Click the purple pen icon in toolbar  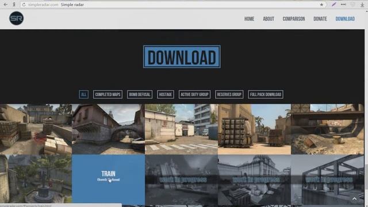pyautogui.click(x=333, y=5)
